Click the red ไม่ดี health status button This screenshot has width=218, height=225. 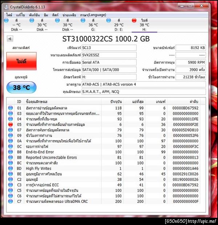pyautogui.click(x=21, y=61)
